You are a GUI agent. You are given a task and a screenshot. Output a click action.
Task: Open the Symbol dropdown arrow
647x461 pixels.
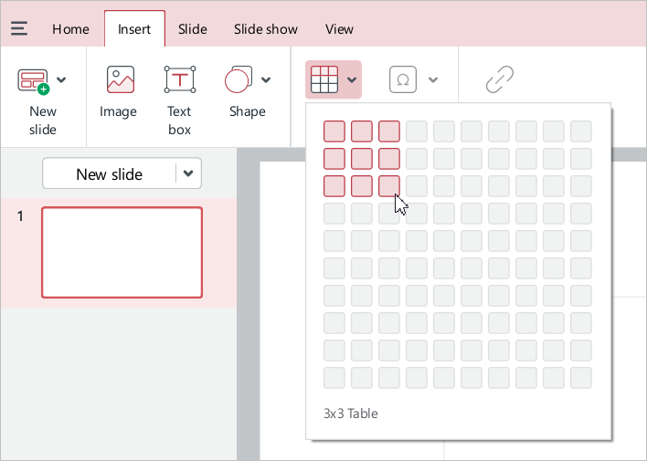tap(433, 80)
